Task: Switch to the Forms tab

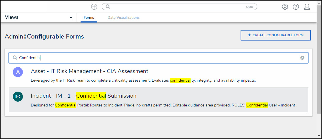Action: click(x=89, y=18)
